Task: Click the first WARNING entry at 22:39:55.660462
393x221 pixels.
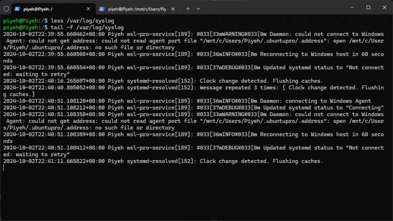Action: 193,41
